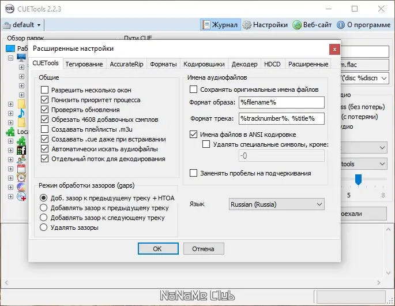The image size is (395, 306).
Task: Confirm settings with the OK button
Action: [158, 249]
